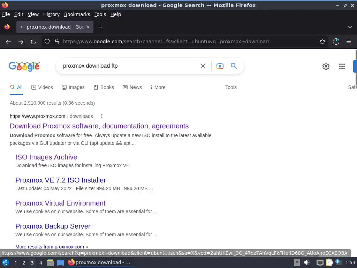Open Proxmox VE 7.2 ISO Installer link
Image resolution: width=357 pixels, height=268 pixels.
(61, 180)
